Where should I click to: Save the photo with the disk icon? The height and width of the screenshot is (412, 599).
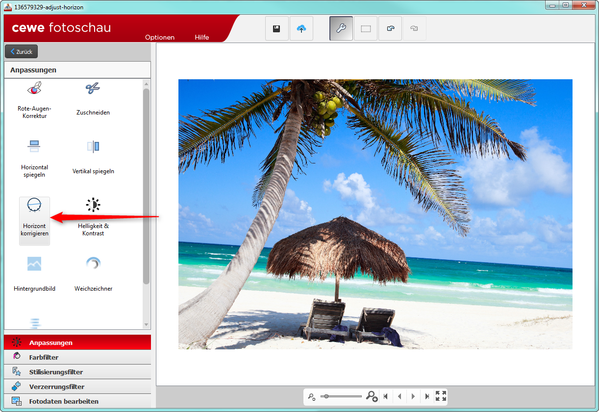tap(276, 29)
